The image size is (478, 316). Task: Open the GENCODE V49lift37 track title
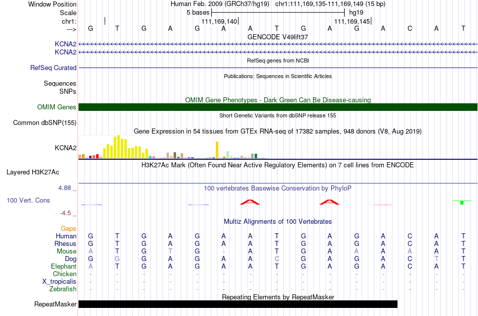(278, 37)
